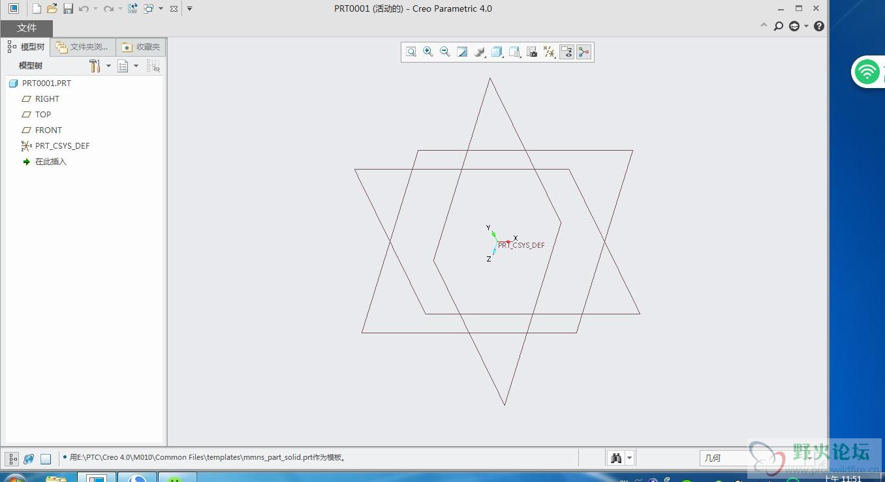The image size is (885, 482).
Task: Toggle the model tree navigator display
Action: 12,459
